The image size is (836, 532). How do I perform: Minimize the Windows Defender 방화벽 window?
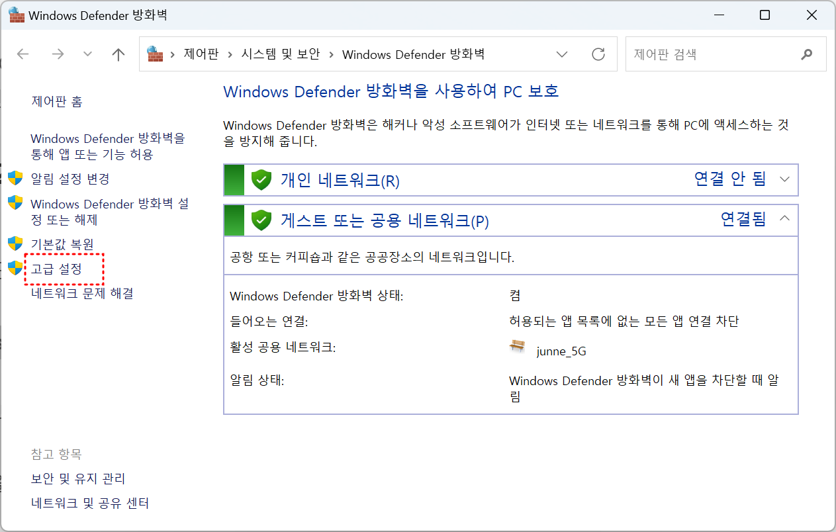pos(720,15)
